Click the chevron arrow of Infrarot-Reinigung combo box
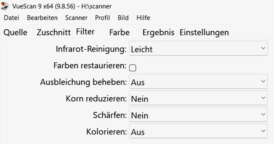 click(263, 48)
